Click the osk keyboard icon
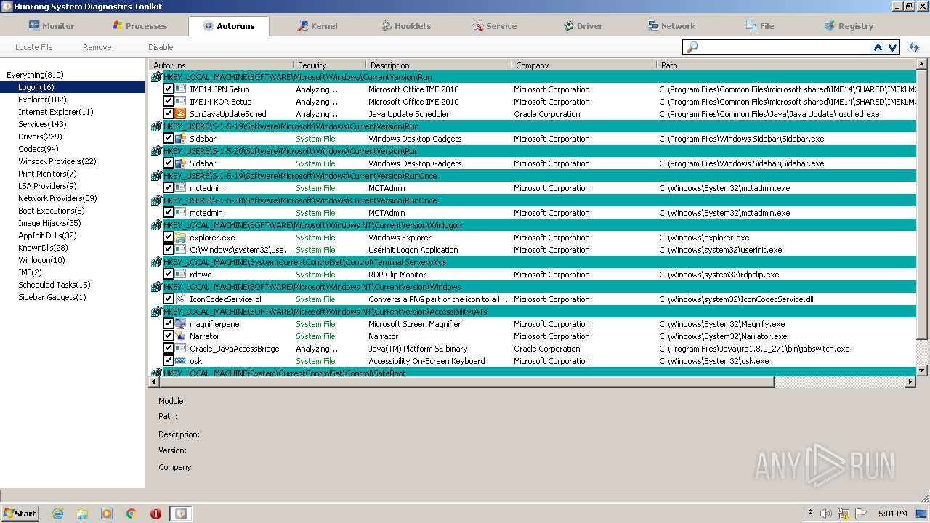Screen dimensions: 930x523 point(181,361)
